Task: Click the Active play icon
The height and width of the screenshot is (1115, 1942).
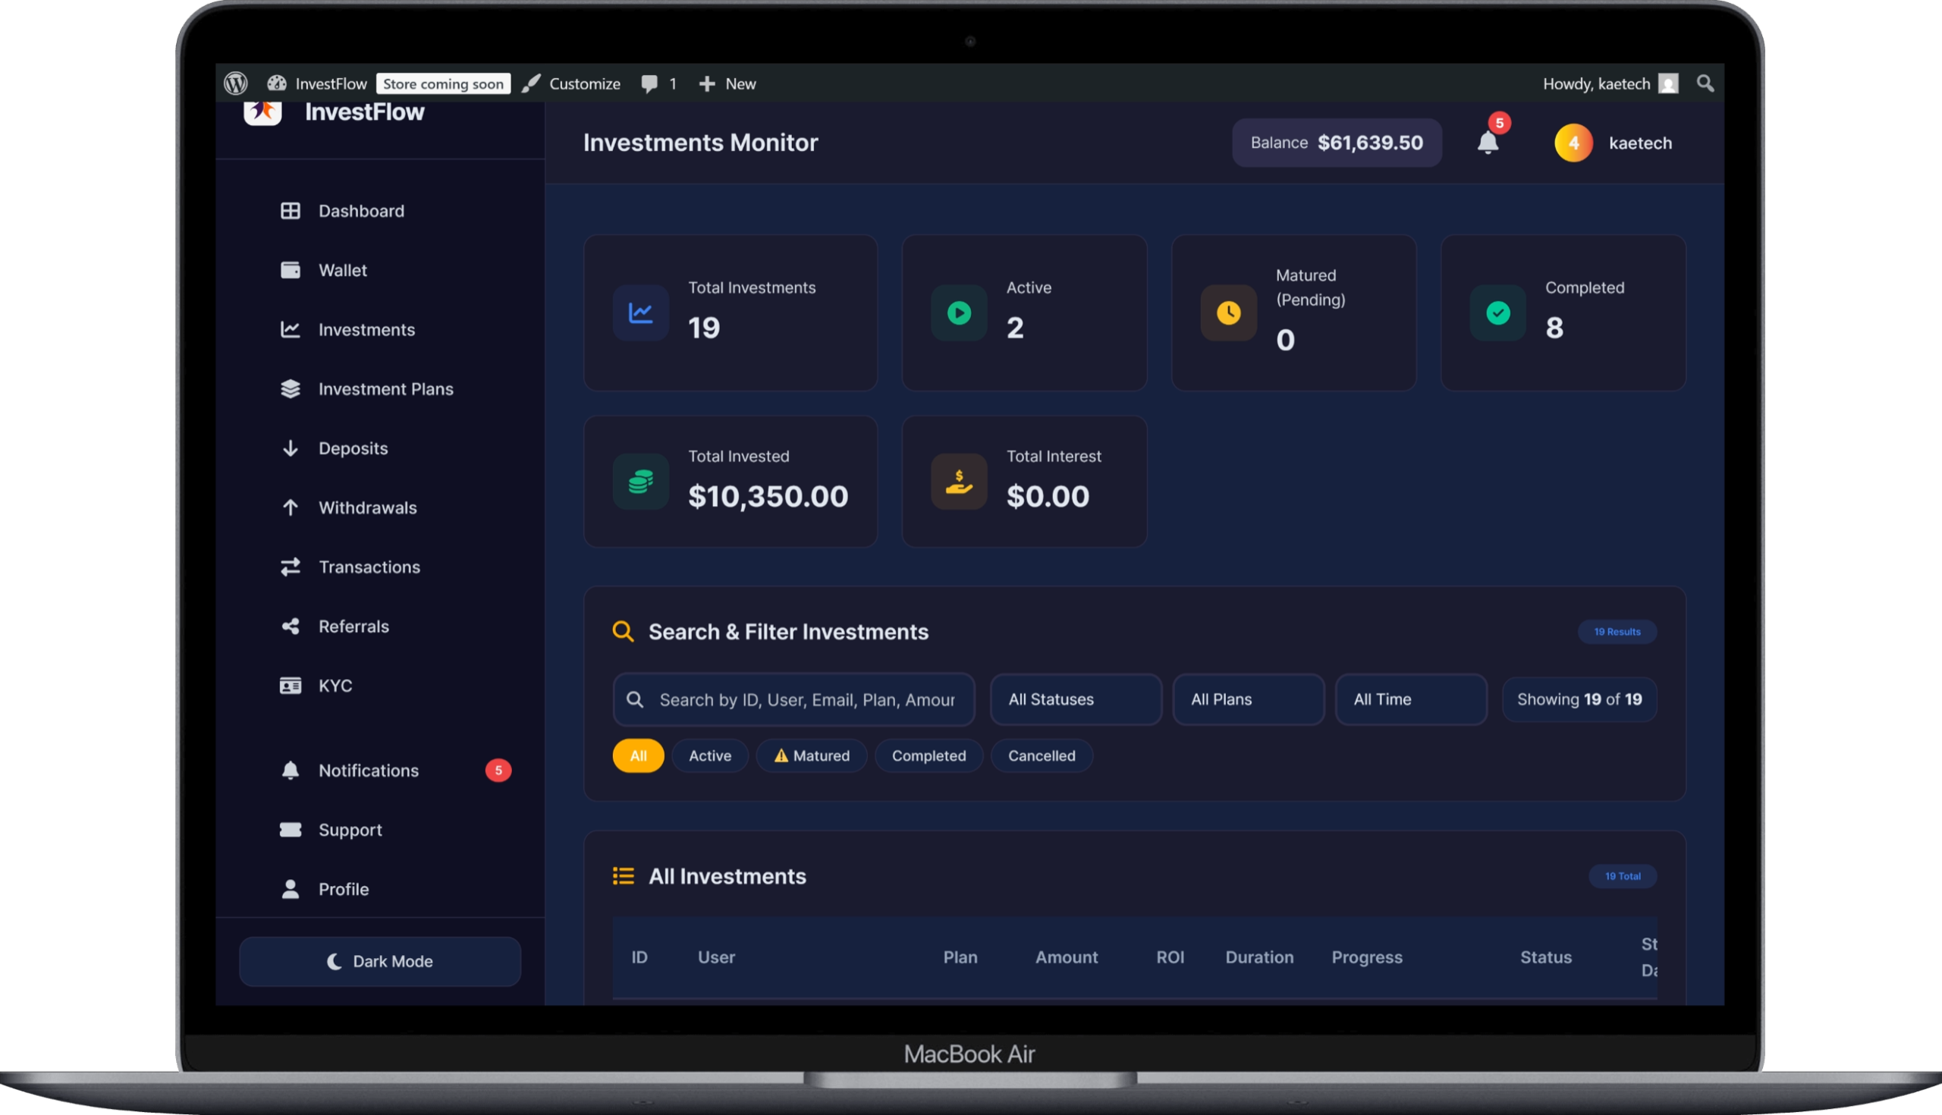Action: point(959,313)
